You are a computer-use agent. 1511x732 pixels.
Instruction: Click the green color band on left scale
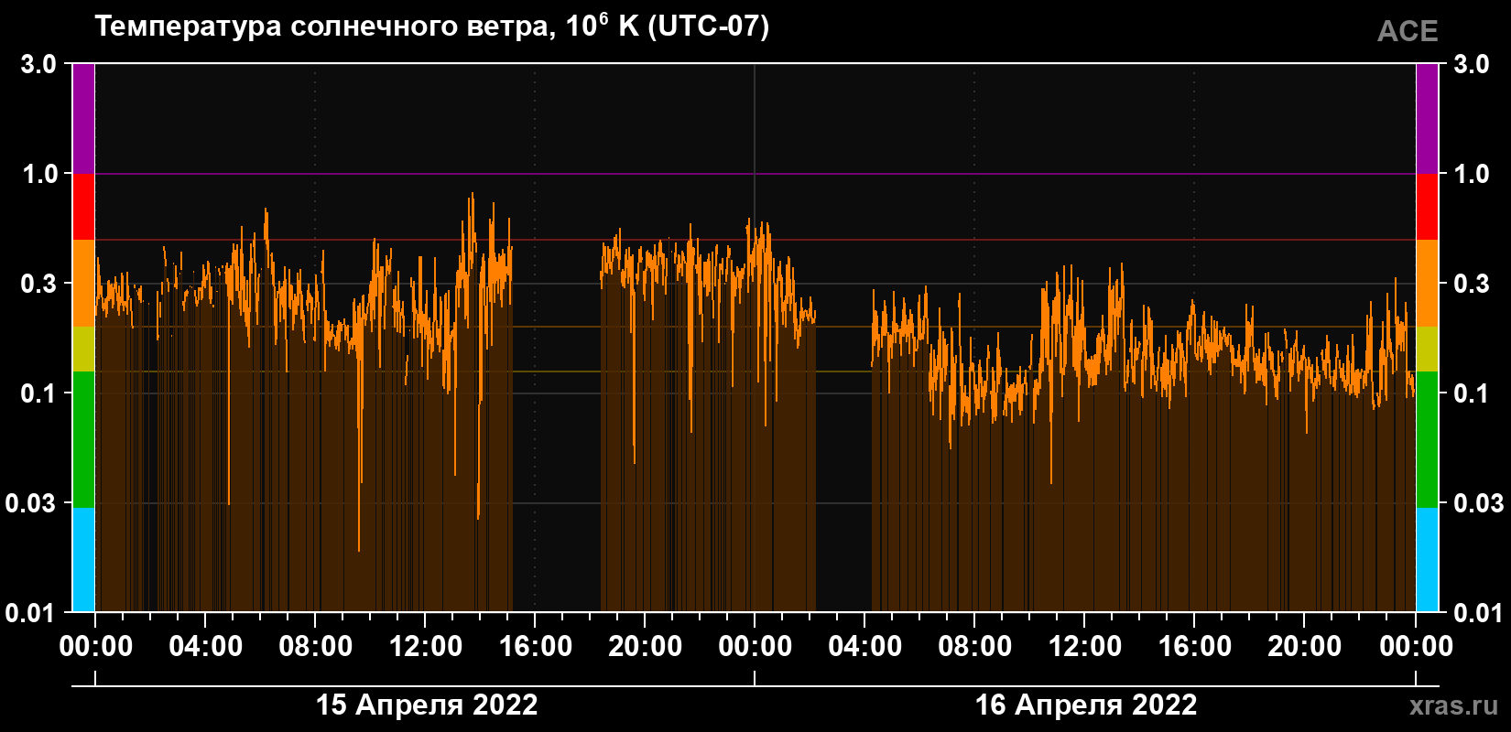[x=83, y=439]
